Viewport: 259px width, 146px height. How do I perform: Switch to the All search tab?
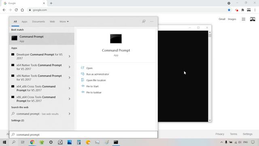(15, 21)
